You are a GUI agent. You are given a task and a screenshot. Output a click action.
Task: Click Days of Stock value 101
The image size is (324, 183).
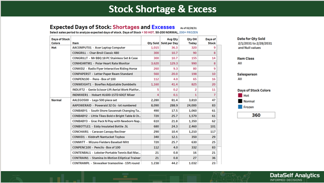pyautogui.click(x=213, y=126)
